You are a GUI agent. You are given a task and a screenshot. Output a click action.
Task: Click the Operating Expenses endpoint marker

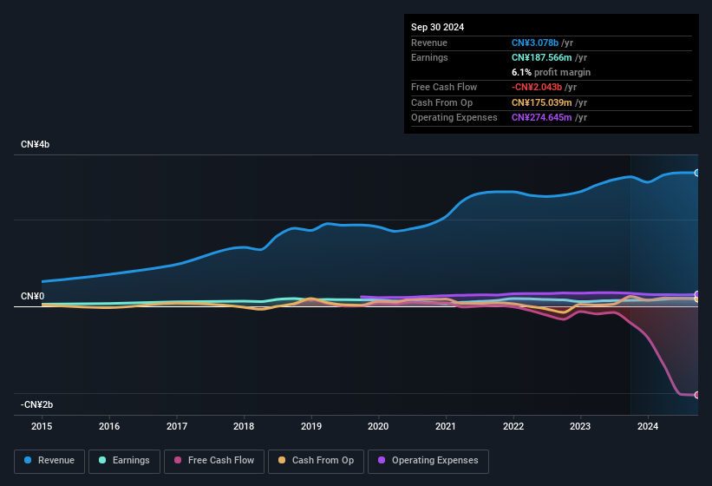pyautogui.click(x=697, y=294)
